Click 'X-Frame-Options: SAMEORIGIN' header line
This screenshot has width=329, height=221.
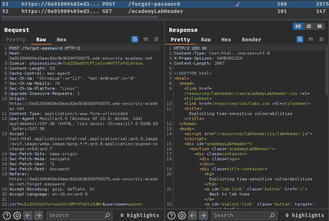click(208, 58)
